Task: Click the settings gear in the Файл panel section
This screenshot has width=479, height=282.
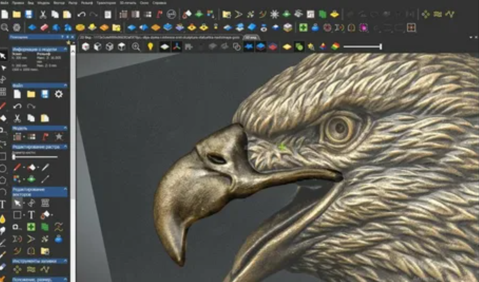Action: (59, 94)
